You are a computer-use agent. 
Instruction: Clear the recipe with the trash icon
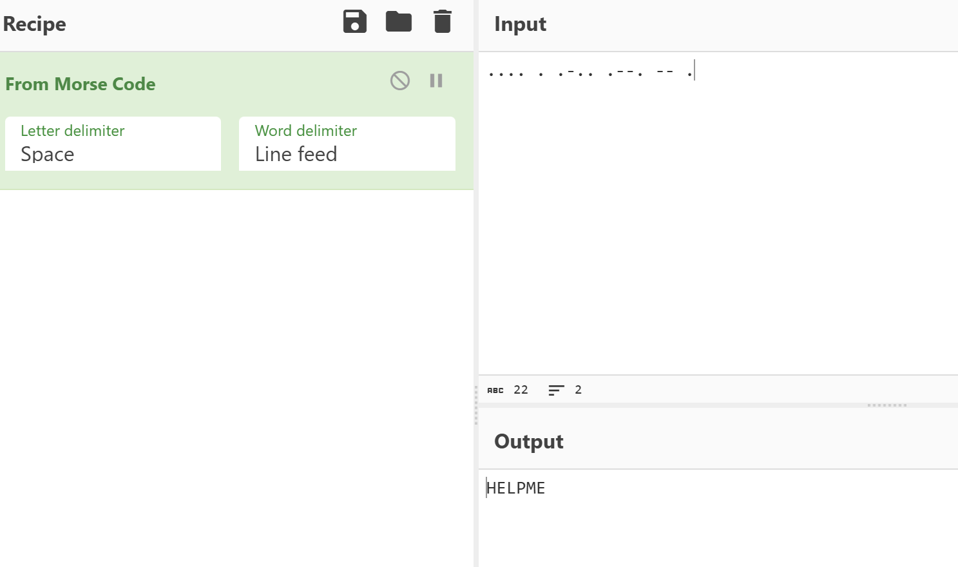point(443,22)
